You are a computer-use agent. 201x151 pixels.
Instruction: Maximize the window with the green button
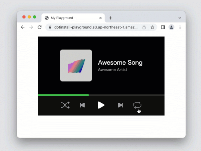point(35,17)
